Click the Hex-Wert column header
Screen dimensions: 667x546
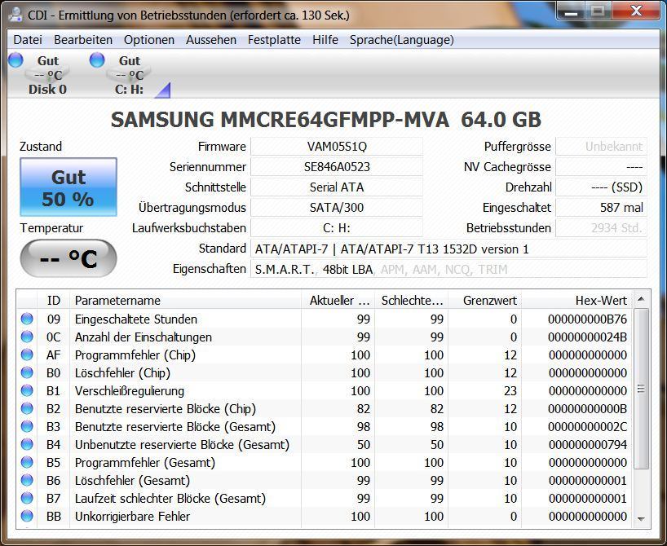pos(577,300)
